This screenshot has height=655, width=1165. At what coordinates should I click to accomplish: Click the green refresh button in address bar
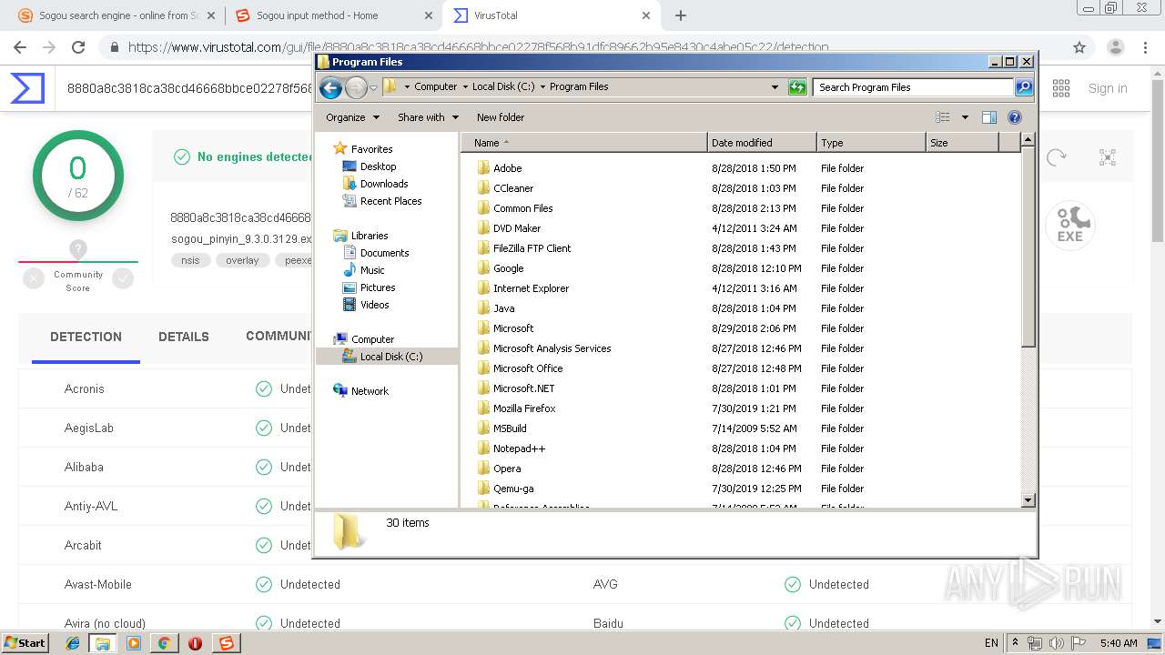(x=797, y=87)
